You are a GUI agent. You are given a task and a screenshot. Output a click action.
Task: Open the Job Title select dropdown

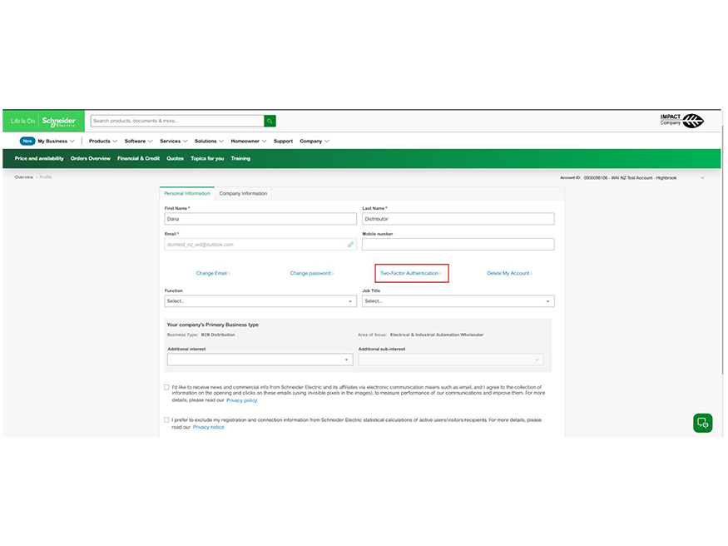458,300
